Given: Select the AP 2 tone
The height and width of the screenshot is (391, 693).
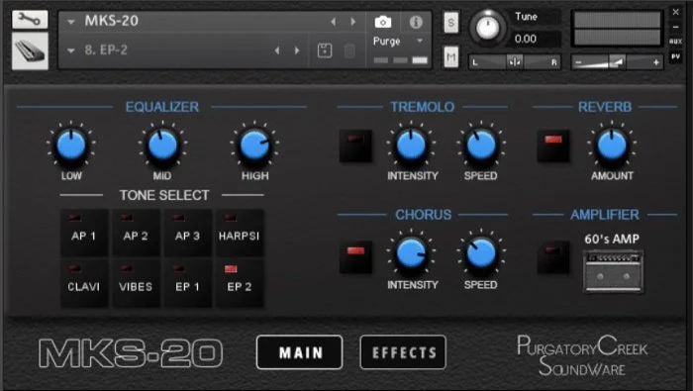Looking at the screenshot, I should pos(136,233).
